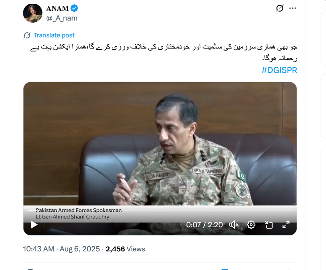Click the video frame of the general

pos(160,145)
